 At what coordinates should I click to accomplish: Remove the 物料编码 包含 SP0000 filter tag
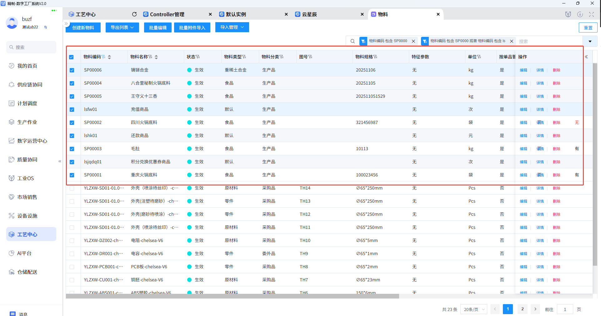413,41
